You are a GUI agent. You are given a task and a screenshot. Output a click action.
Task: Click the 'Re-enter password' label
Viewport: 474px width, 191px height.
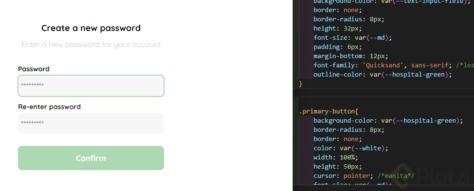coord(49,107)
